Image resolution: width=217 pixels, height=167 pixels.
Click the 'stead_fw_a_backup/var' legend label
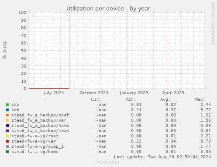(x=39, y=120)
